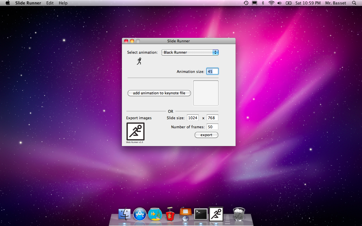
Task: Click the fishbowl app icon in the dock
Action: pyautogui.click(x=155, y=214)
